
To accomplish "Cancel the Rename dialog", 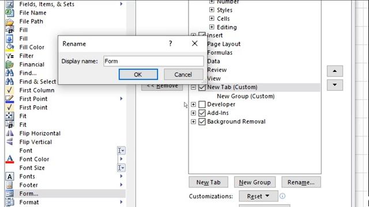I will click(183, 74).
